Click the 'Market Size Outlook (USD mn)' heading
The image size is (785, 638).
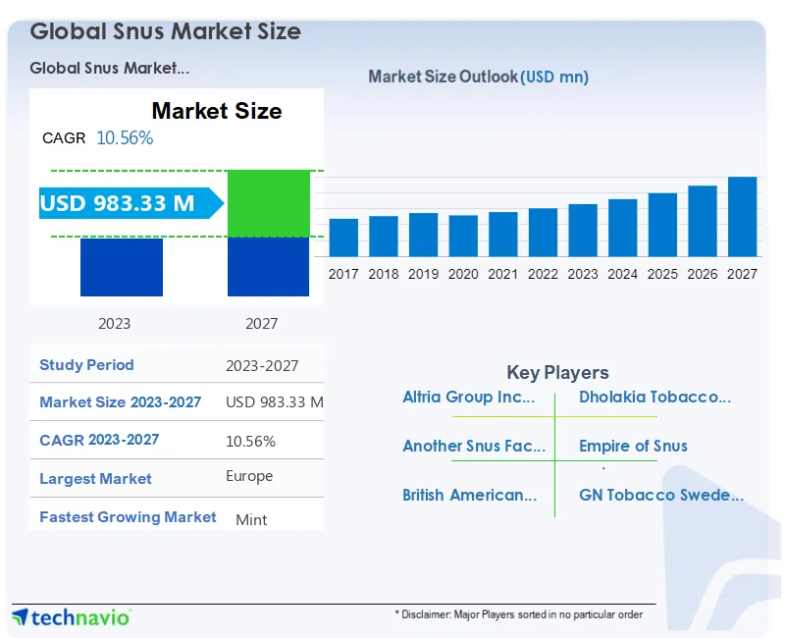[x=478, y=77]
